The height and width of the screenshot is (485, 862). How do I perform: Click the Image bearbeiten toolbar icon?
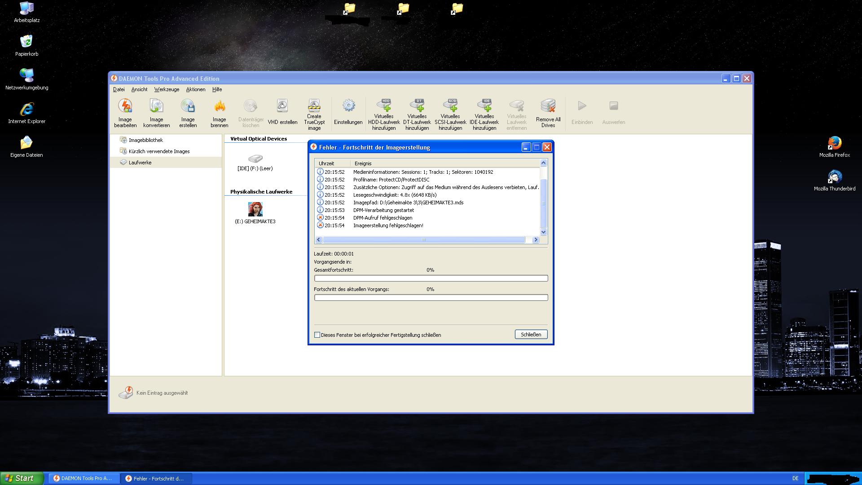coord(125,106)
